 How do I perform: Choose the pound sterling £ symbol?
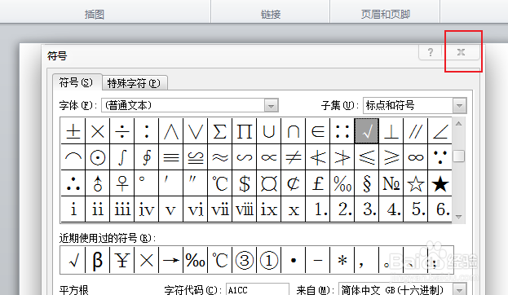tap(318, 183)
